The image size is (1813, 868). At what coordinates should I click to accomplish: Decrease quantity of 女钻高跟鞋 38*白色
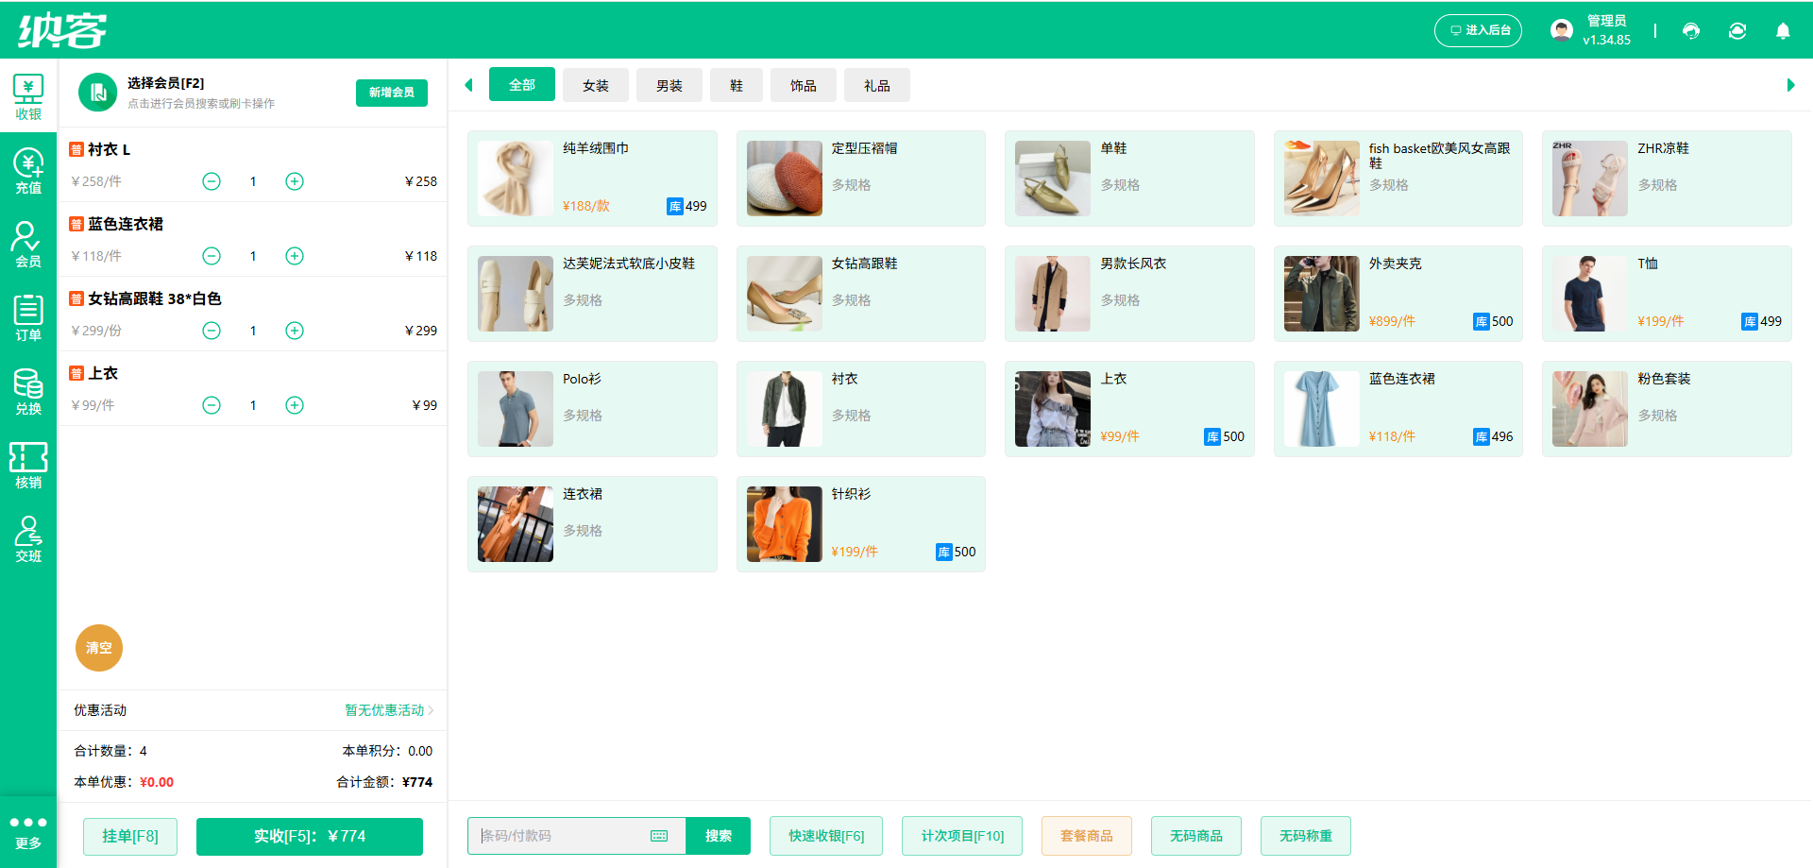tap(212, 331)
